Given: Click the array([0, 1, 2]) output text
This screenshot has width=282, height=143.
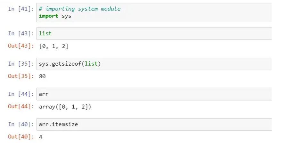Looking at the screenshot, I should [x=65, y=107].
